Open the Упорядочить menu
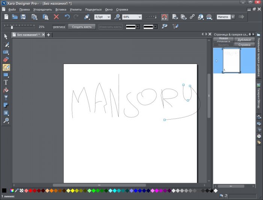This screenshot has width=263, height=200. coord(42,9)
